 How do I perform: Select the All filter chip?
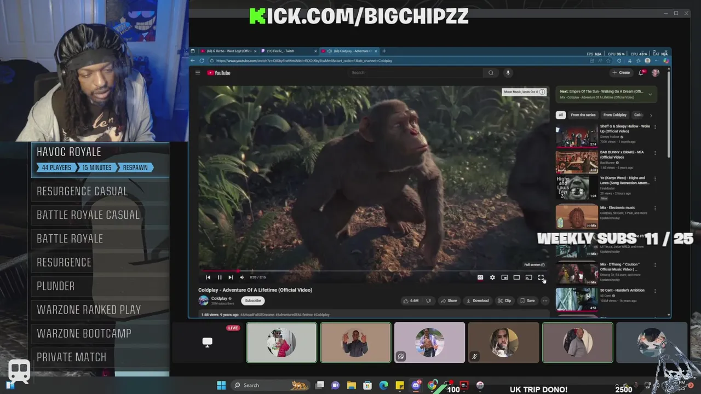[x=561, y=115]
